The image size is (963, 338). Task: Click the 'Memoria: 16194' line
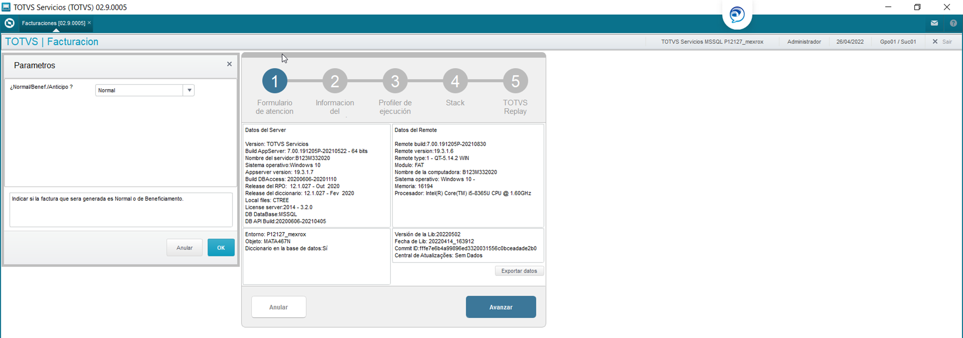(413, 186)
